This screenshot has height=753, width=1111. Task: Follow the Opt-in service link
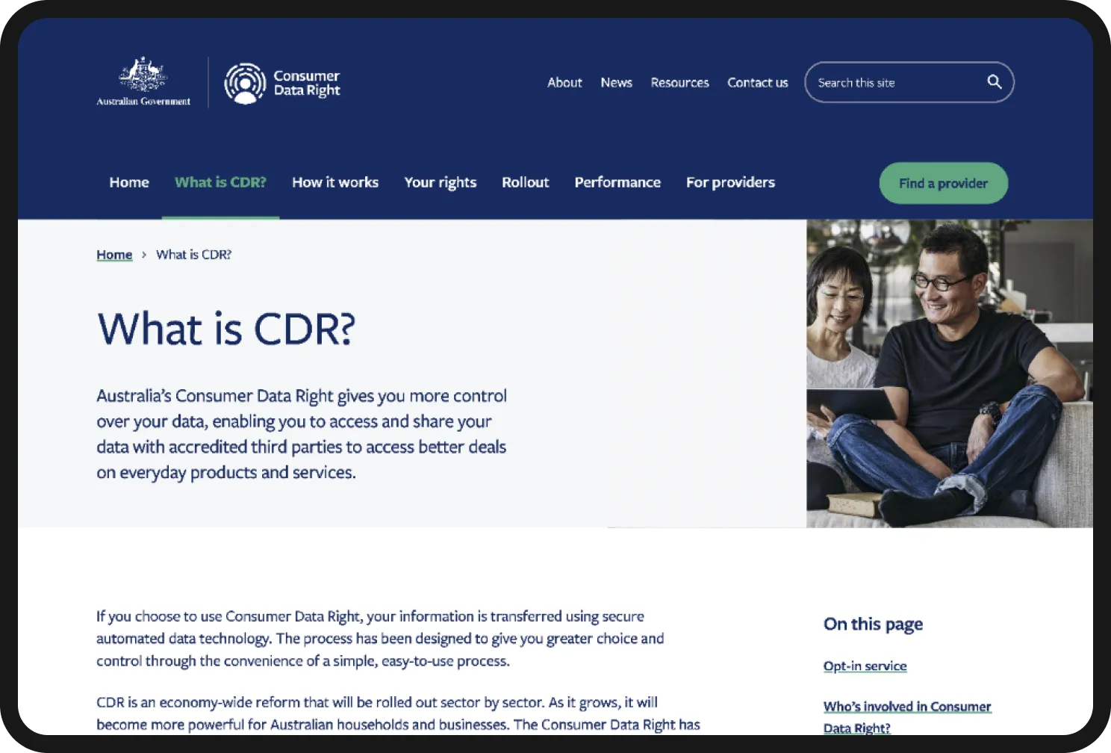pyautogui.click(x=865, y=666)
